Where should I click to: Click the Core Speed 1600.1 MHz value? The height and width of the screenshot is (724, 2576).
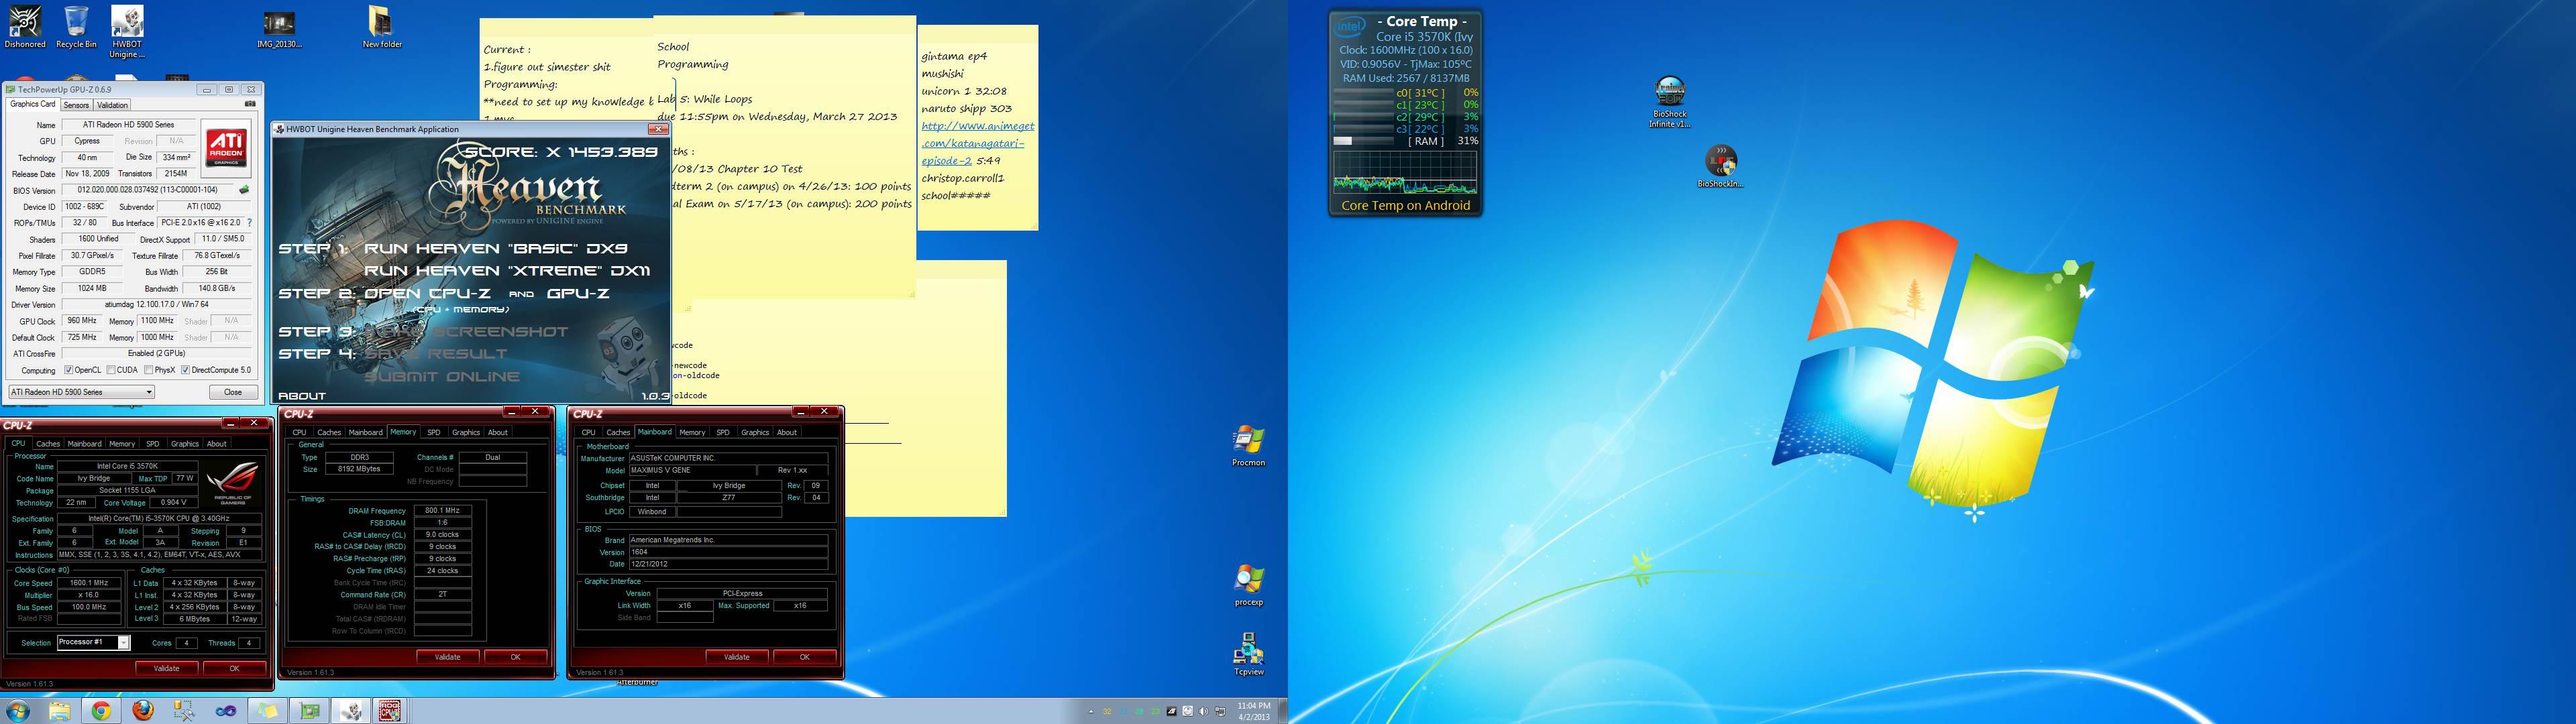89,583
